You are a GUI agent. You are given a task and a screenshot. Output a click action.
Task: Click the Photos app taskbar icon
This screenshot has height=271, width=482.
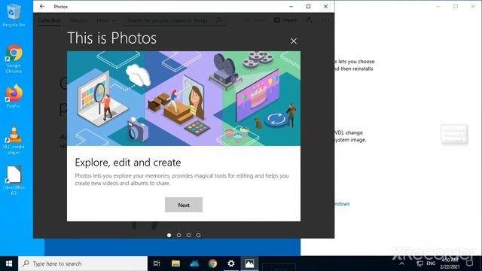(x=249, y=263)
